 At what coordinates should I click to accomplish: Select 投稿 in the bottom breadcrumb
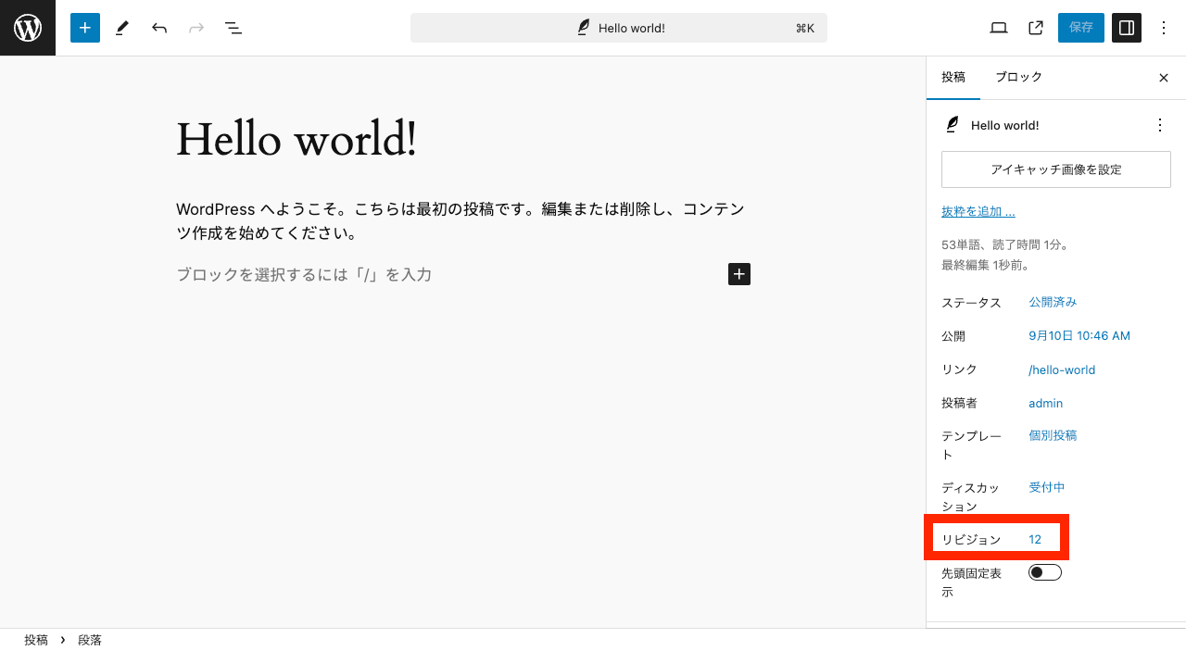point(36,640)
